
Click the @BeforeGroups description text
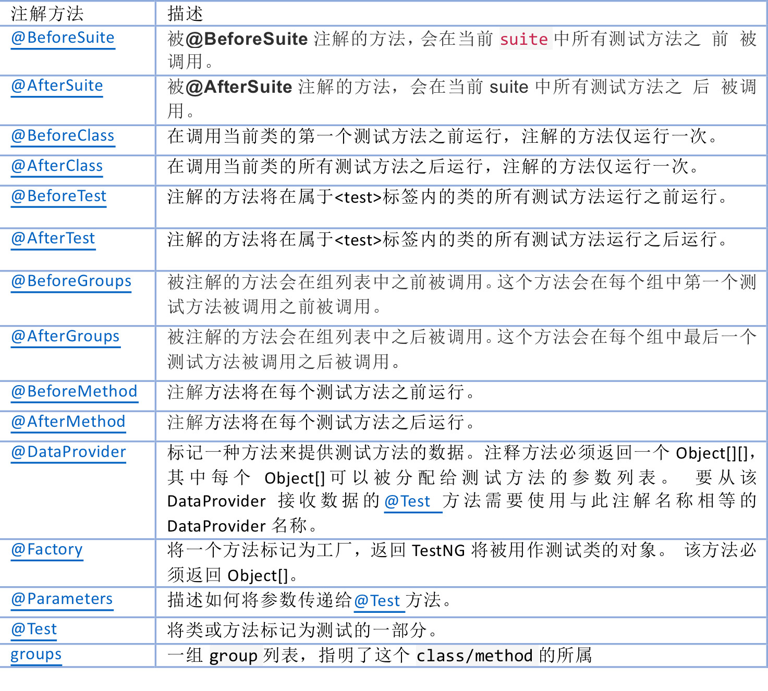coord(462,294)
